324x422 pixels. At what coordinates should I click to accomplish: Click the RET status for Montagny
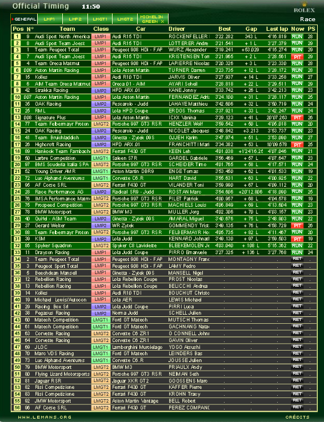tap(297, 259)
